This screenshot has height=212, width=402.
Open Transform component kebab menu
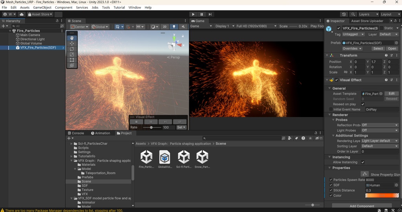point(397,55)
